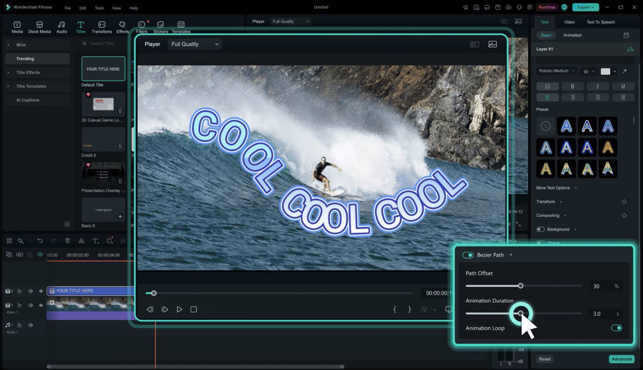The image size is (643, 370).
Task: Open the font size 90 dropdown
Action: 589,71
